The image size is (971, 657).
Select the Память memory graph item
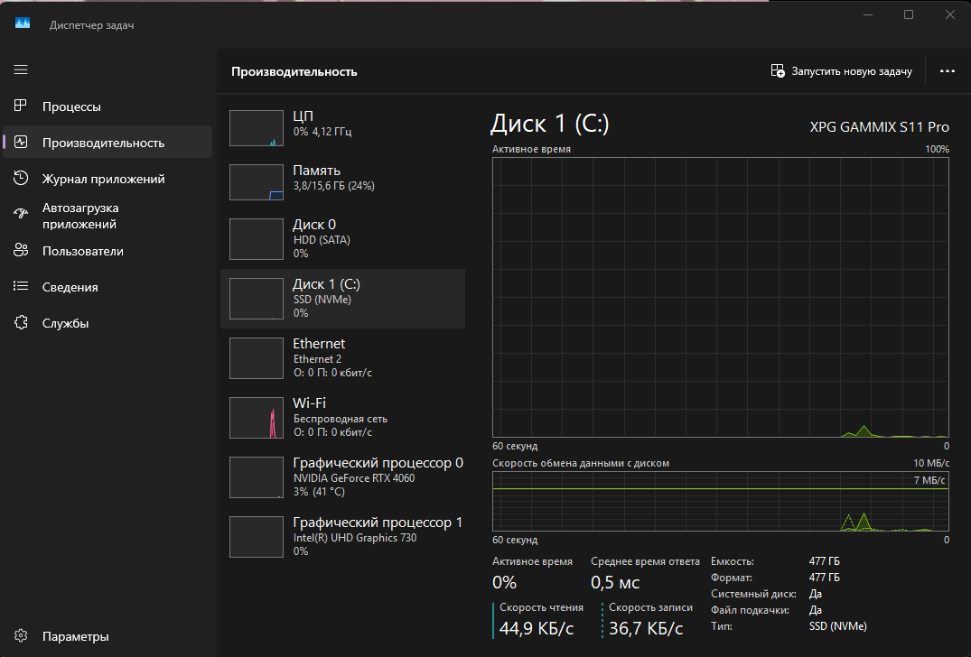[341, 181]
